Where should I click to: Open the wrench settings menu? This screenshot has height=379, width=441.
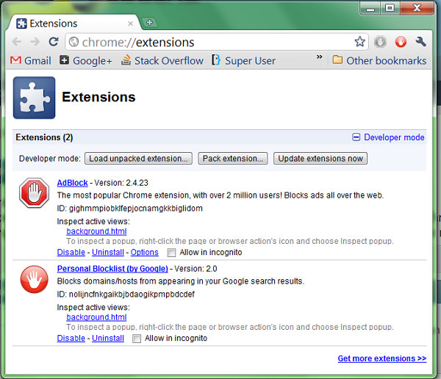point(420,42)
